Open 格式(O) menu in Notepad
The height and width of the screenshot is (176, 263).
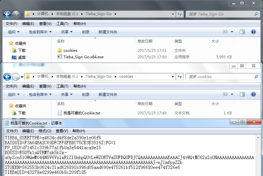45,131
